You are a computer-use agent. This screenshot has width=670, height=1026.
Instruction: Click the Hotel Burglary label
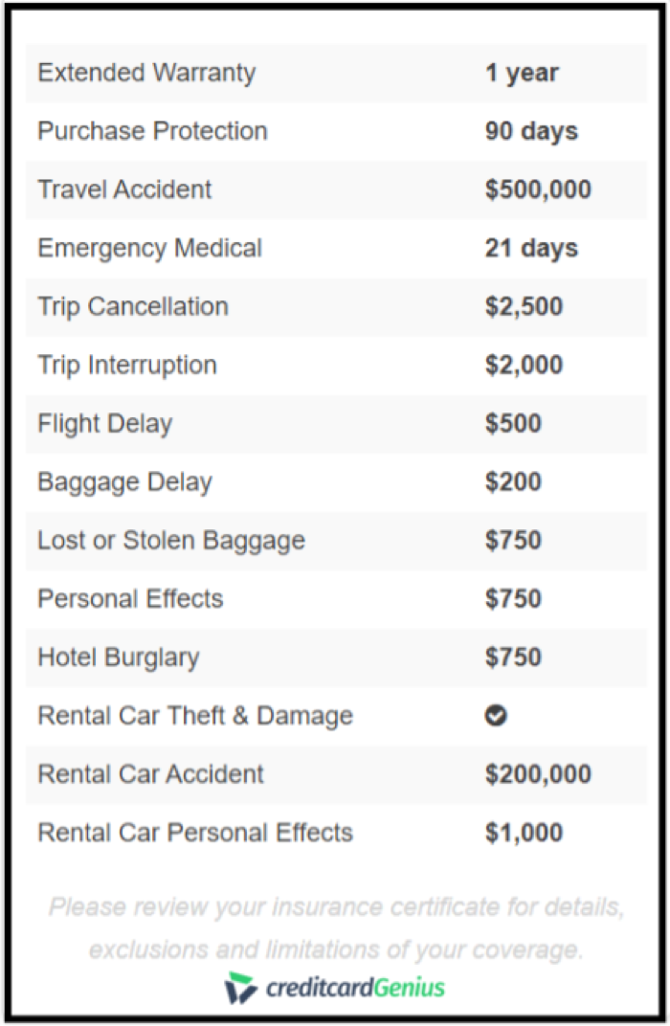coord(119,658)
